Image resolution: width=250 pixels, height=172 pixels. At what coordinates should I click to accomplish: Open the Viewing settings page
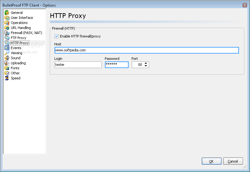pos(16,53)
